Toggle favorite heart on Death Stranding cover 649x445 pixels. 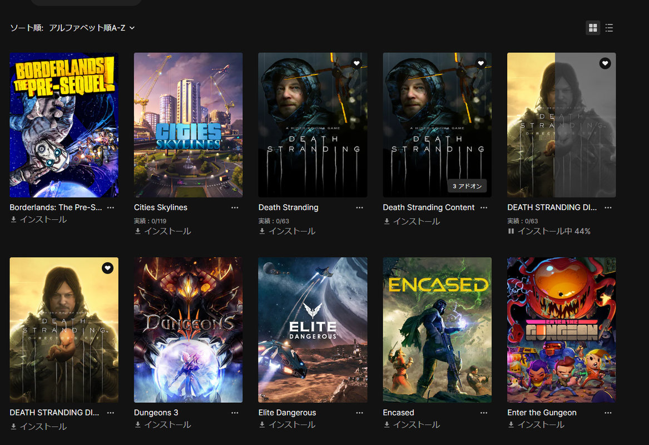pyautogui.click(x=356, y=63)
